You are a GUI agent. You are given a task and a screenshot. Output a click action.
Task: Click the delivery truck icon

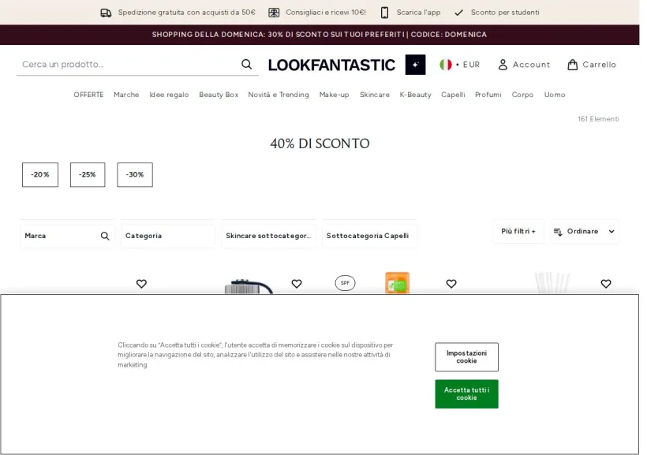coord(106,13)
